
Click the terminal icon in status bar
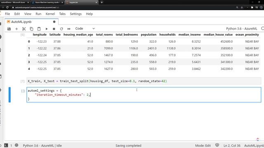[6, 145]
